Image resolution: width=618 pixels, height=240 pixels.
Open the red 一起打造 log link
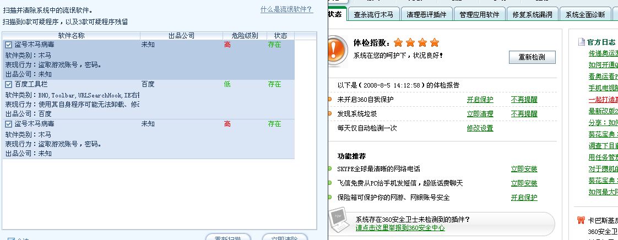(604, 100)
